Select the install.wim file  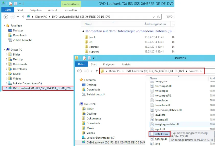161,134
